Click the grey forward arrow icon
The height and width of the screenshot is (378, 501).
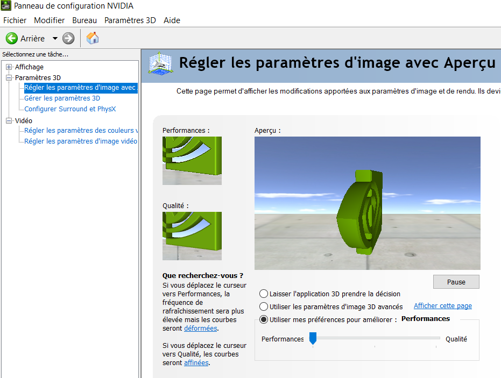68,38
